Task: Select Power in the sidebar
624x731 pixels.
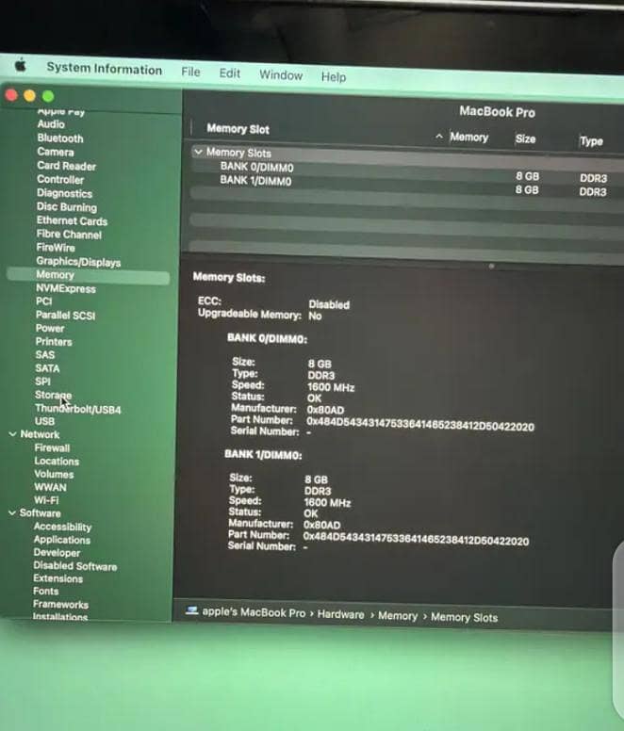Action: 49,328
